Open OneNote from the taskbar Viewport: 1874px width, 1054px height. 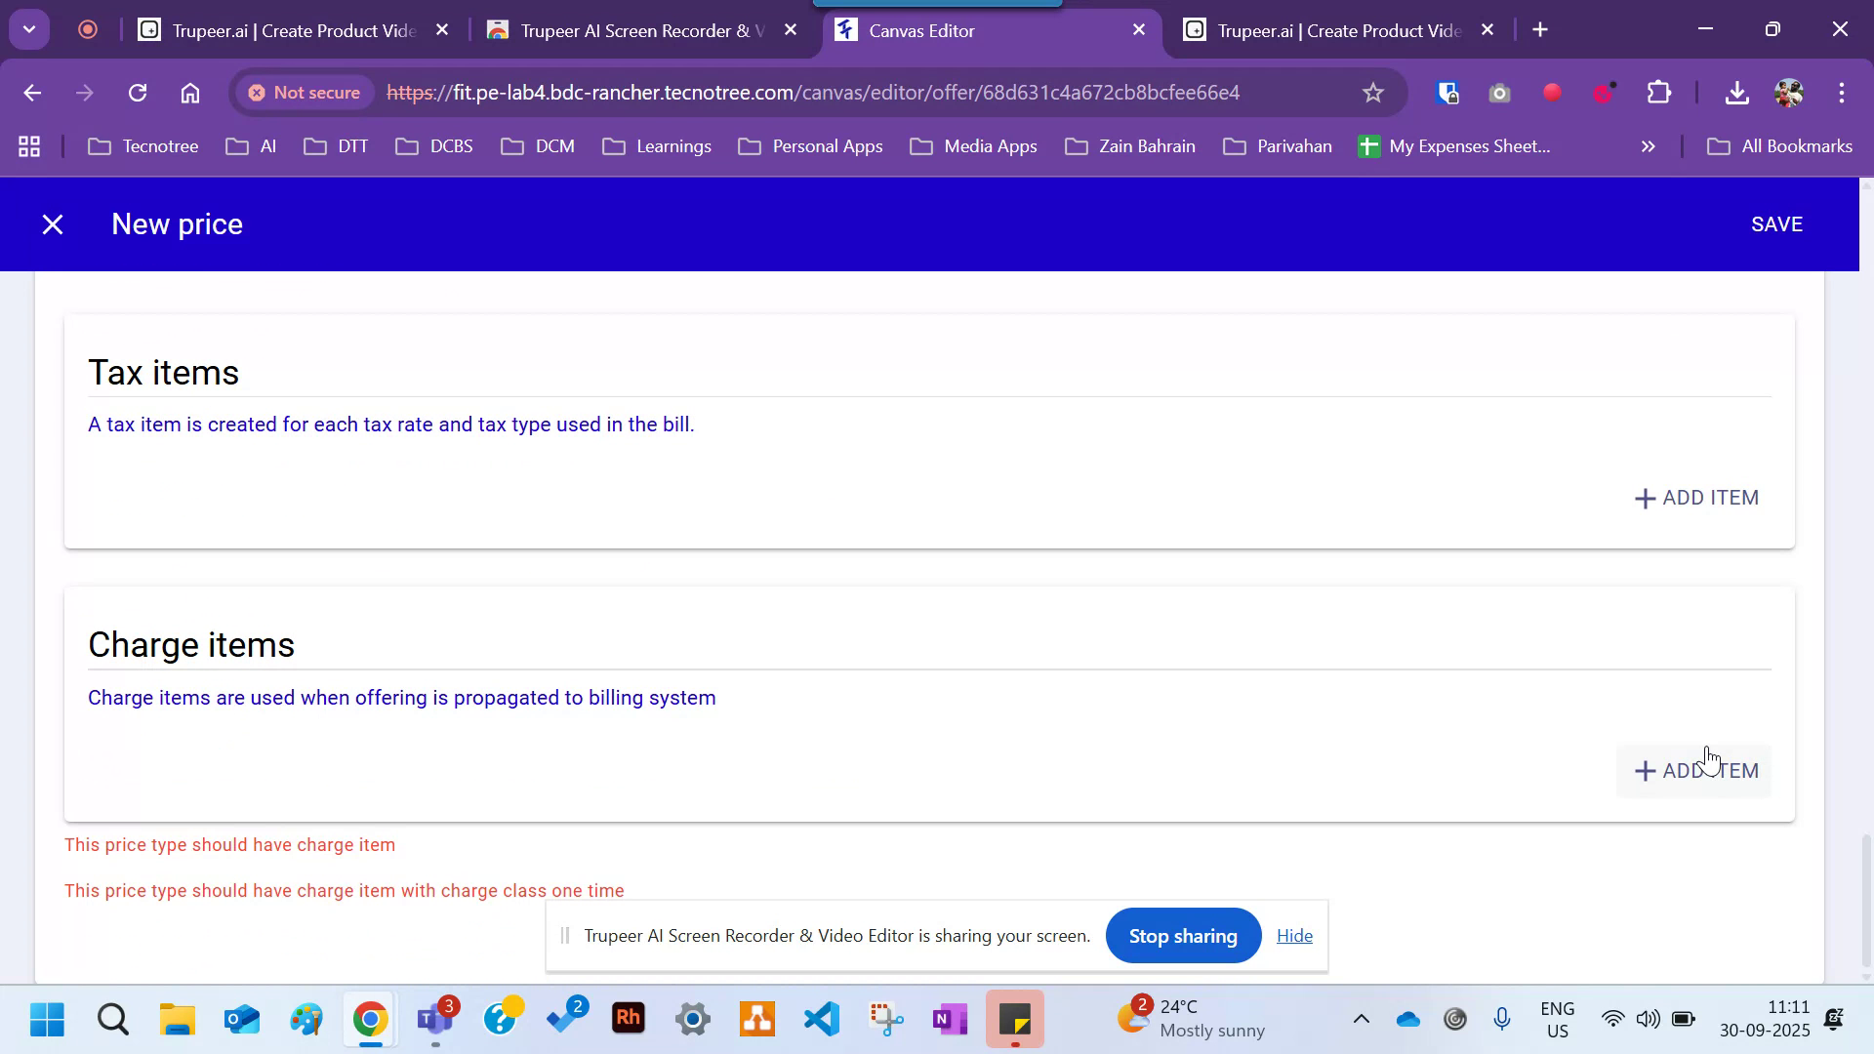(949, 1019)
